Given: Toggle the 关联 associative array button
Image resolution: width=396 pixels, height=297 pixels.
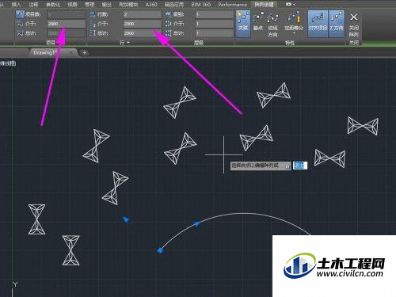Looking at the screenshot, I should [243, 24].
